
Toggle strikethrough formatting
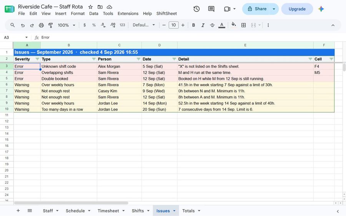tap(212, 25)
